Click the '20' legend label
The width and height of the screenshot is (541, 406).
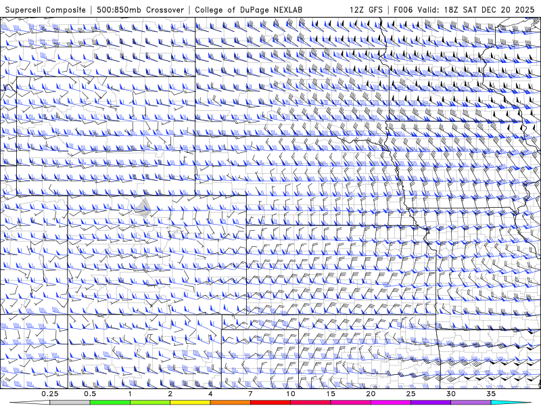371,394
